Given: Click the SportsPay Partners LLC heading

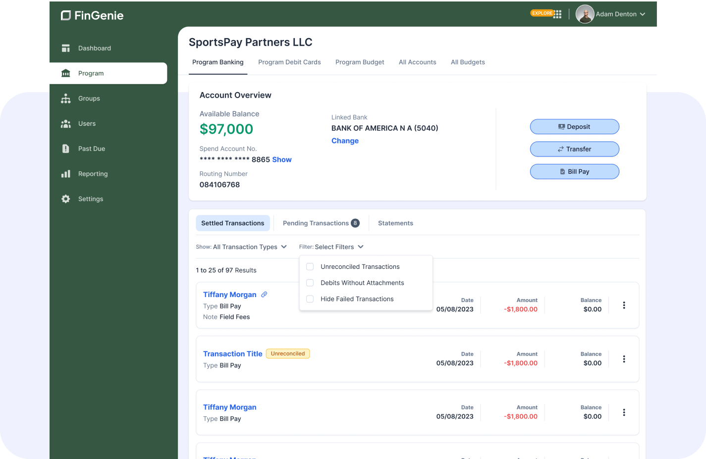Looking at the screenshot, I should [x=251, y=42].
